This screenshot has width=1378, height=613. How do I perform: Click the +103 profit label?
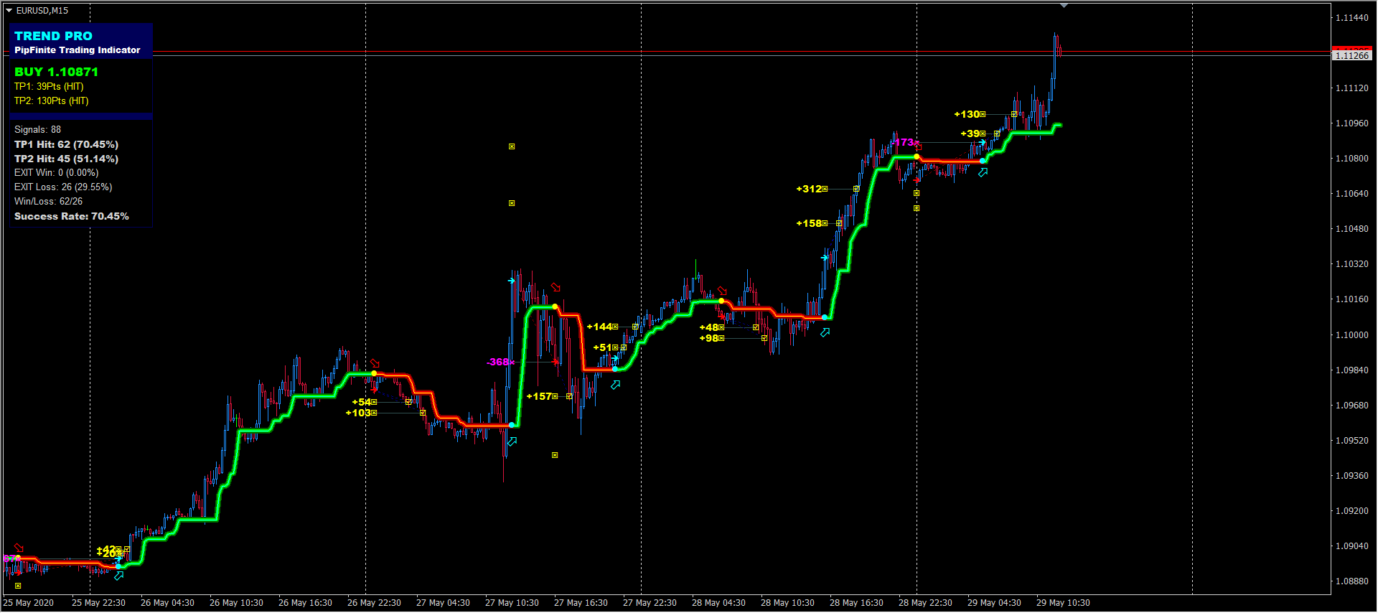click(x=358, y=413)
